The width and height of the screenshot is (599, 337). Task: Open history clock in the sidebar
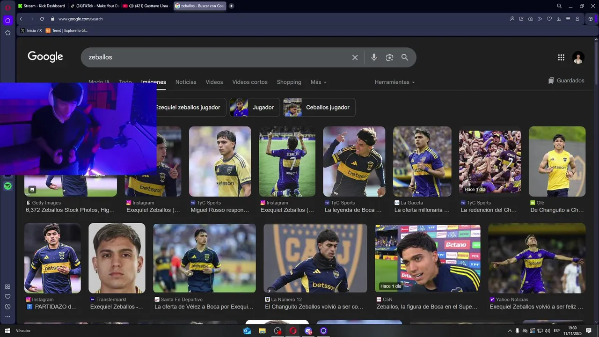[x=7, y=307]
